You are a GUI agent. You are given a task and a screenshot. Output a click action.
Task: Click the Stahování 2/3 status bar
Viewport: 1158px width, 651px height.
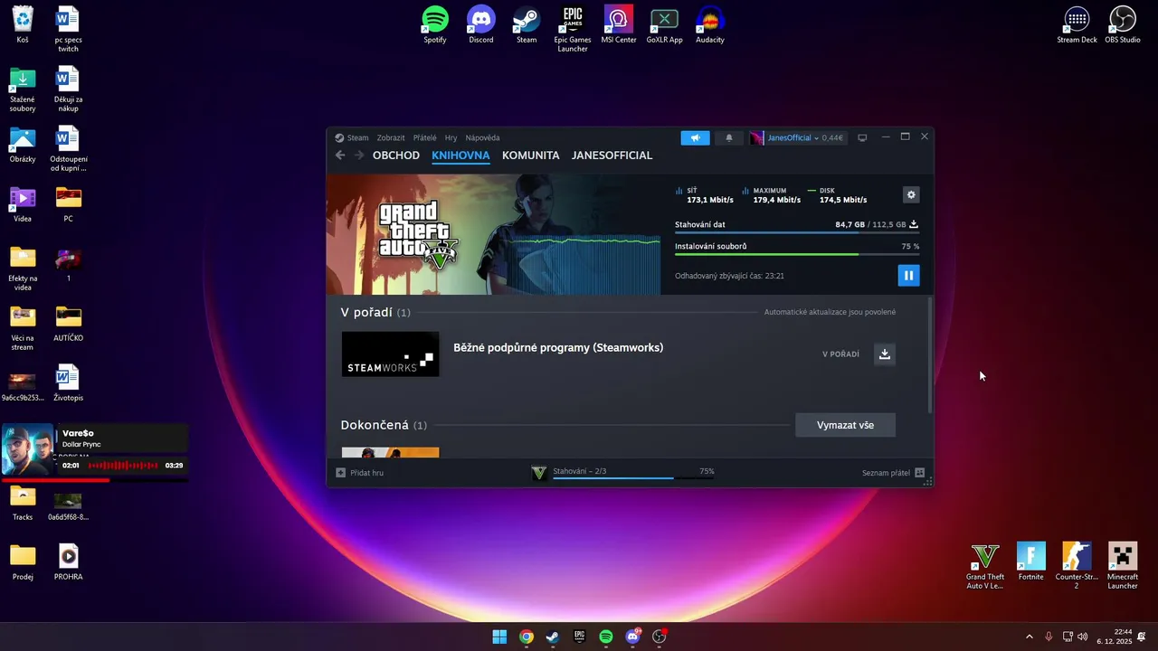click(x=622, y=473)
